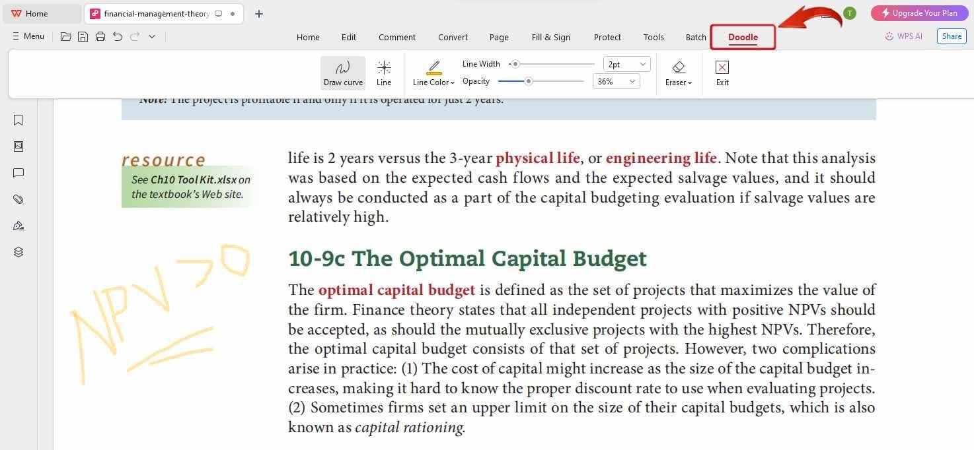Open the layers sidebar panel
Image resolution: width=974 pixels, height=450 pixels.
click(19, 252)
